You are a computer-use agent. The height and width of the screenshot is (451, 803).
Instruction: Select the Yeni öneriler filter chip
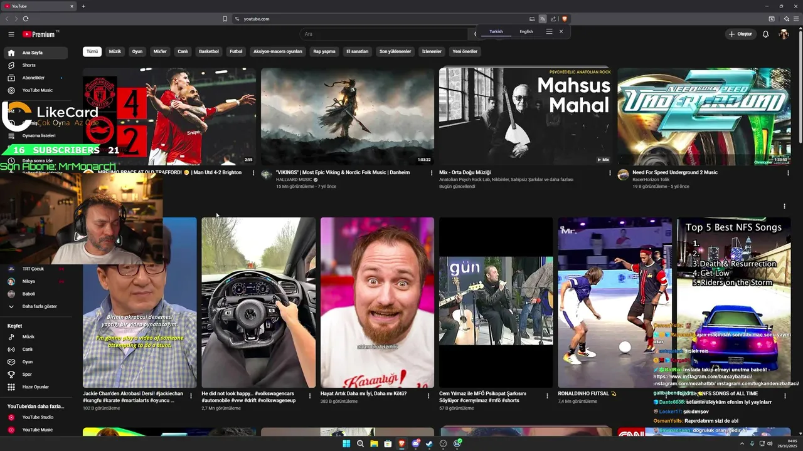click(x=465, y=51)
